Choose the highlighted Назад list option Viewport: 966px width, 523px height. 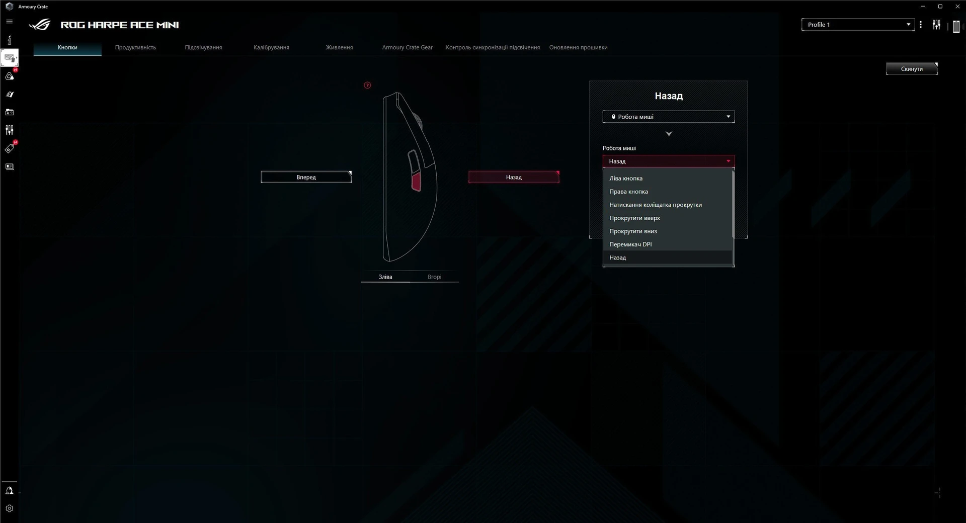pyautogui.click(x=667, y=257)
